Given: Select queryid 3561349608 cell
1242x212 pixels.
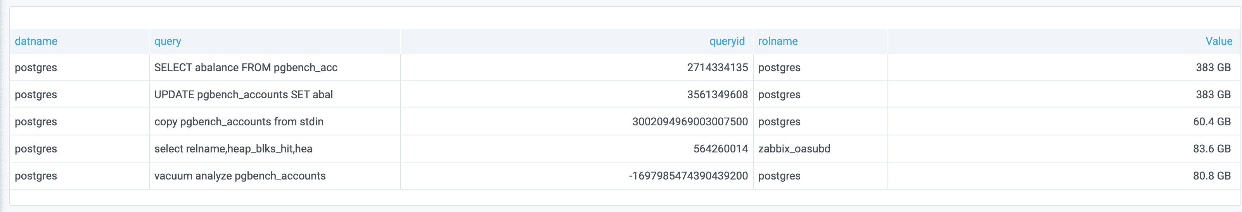Looking at the screenshot, I should click(x=717, y=95).
